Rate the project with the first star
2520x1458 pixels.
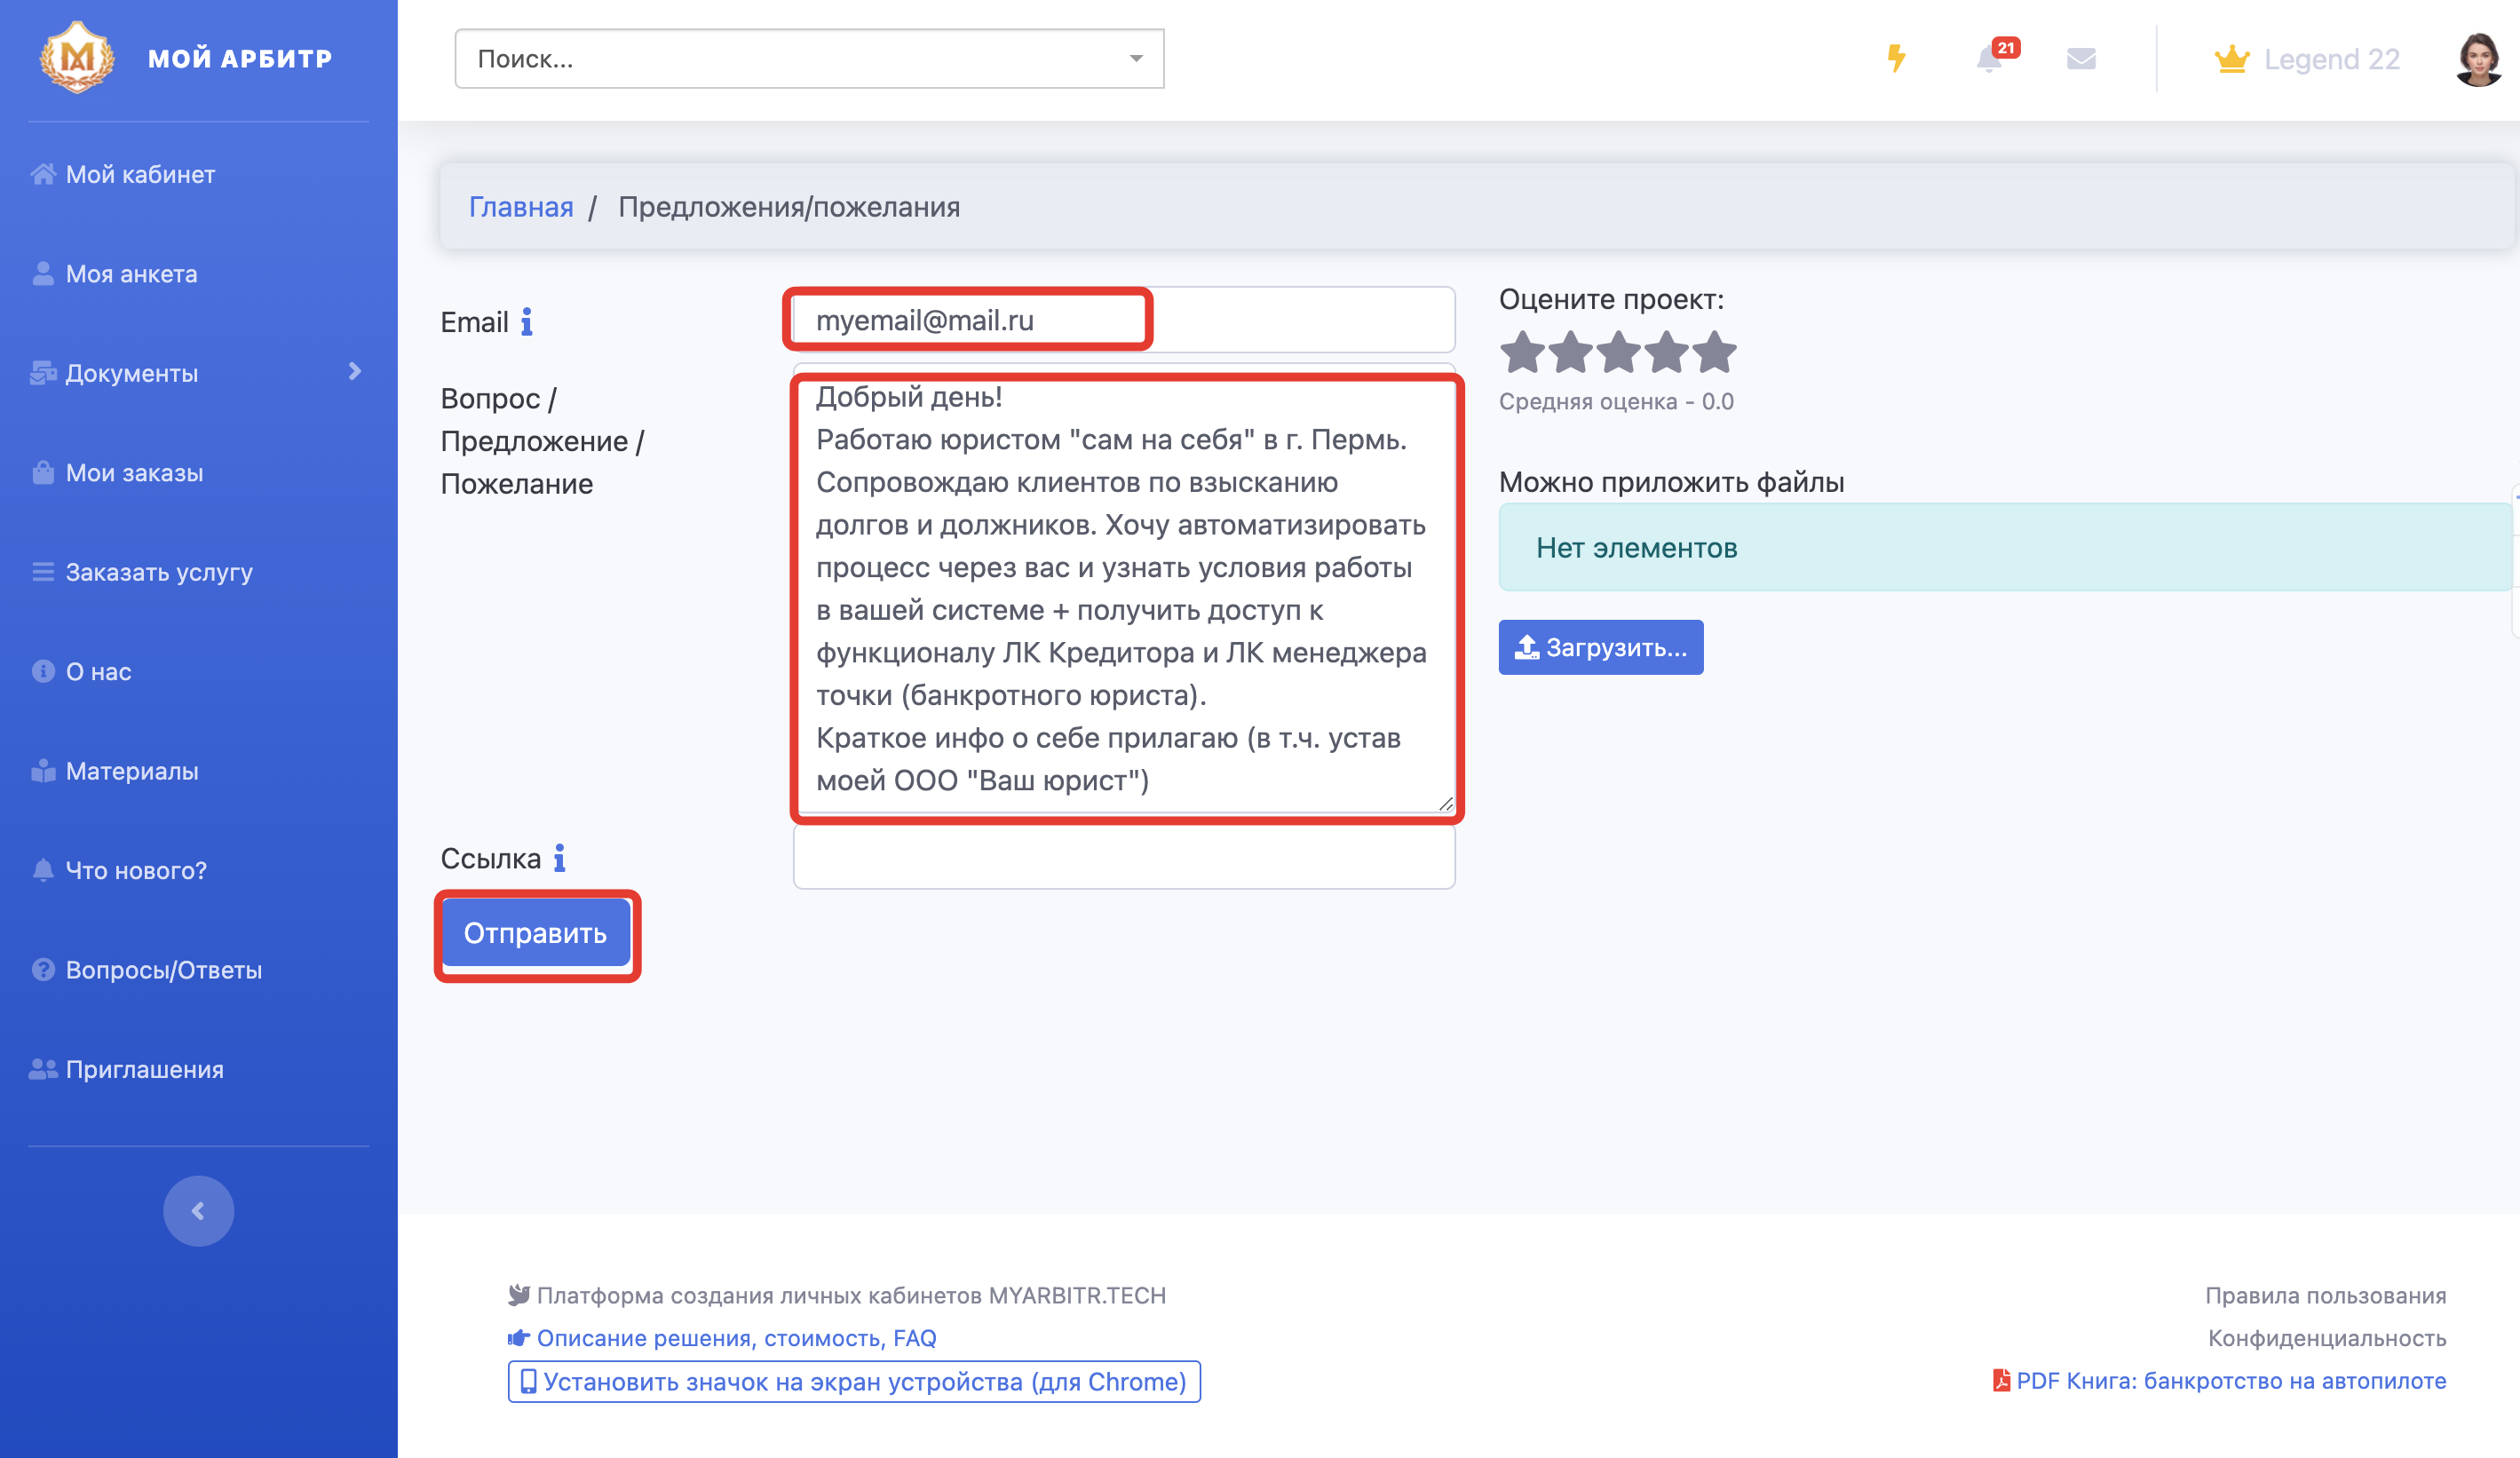coord(1522,352)
